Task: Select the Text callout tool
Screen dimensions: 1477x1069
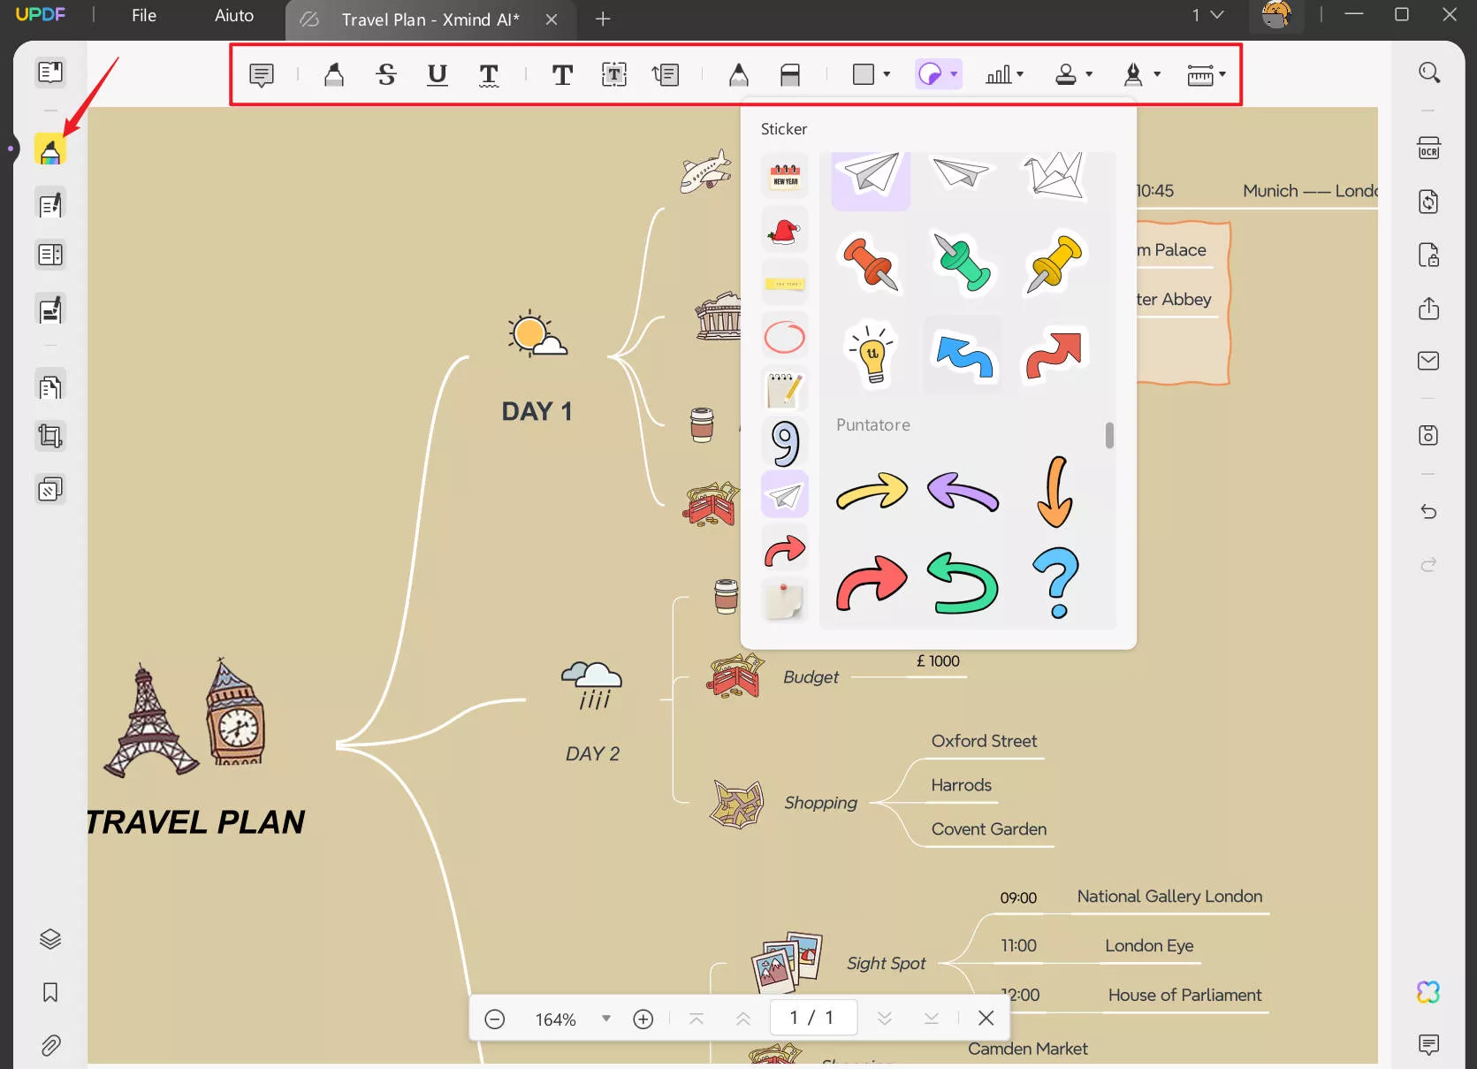Action: tap(666, 75)
